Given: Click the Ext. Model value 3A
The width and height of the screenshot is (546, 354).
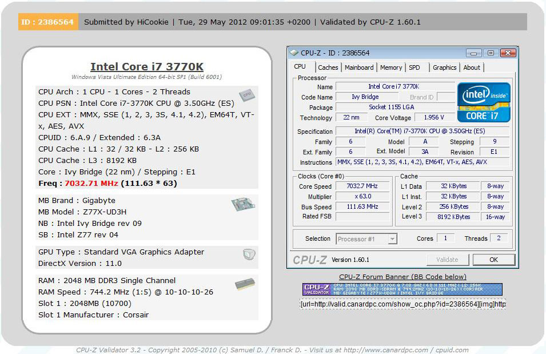Looking at the screenshot, I should click(424, 152).
